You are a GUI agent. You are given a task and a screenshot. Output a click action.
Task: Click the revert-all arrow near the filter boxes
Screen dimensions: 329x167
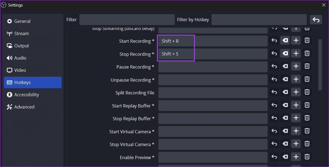(x=316, y=19)
